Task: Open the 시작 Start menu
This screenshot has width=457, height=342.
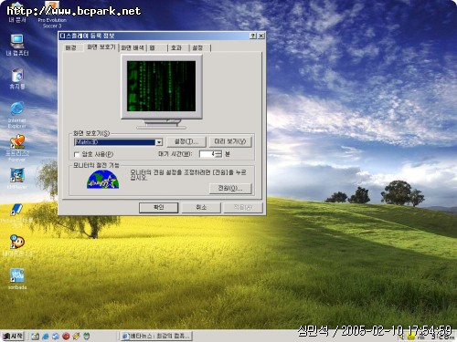Action: [13, 336]
